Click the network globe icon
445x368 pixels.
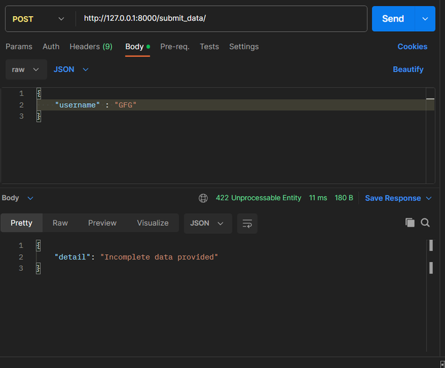[203, 198]
